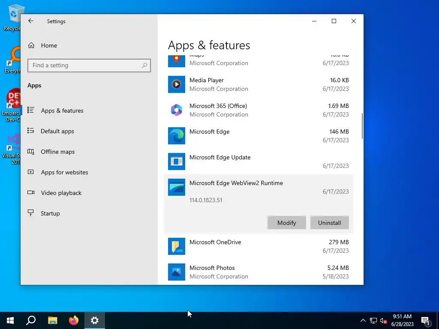Open the Startup page
This screenshot has height=329, width=439.
click(x=50, y=213)
